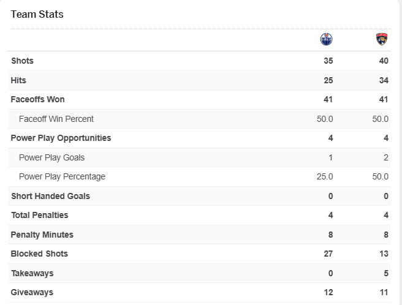Click the Power Play Percentage label
This screenshot has height=305, width=402.
point(62,176)
